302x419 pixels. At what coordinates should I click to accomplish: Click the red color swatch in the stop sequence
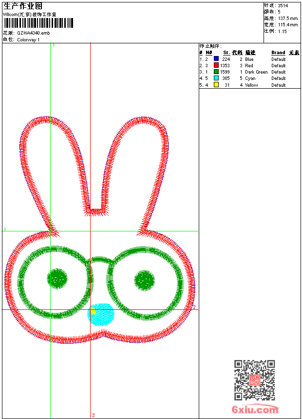click(216, 65)
